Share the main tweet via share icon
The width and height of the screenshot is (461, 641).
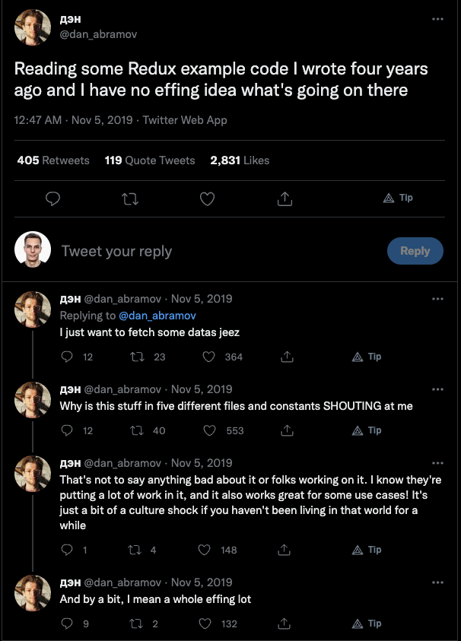point(285,198)
